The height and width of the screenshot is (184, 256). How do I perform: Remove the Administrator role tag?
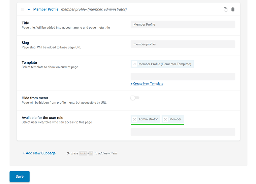click(134, 119)
